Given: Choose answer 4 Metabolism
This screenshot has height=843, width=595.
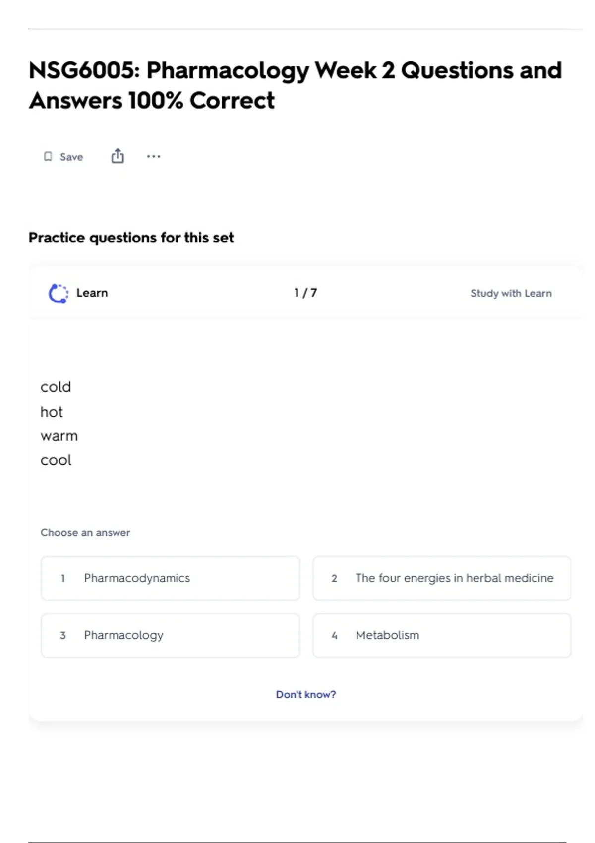Looking at the screenshot, I should 441,635.
